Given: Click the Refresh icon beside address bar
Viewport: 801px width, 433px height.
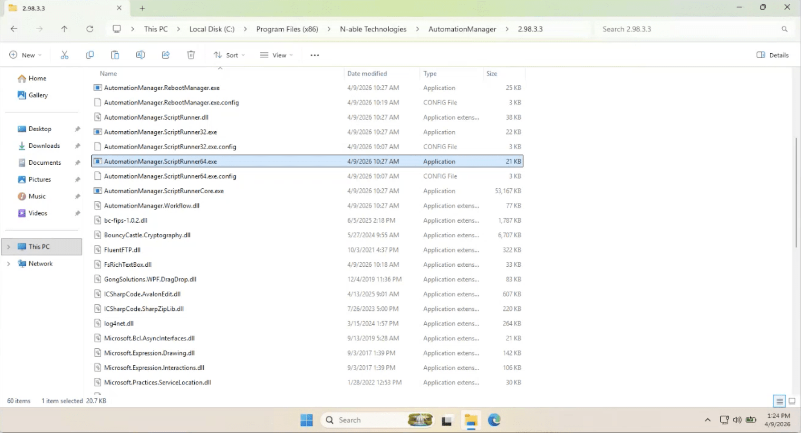Looking at the screenshot, I should pos(90,29).
